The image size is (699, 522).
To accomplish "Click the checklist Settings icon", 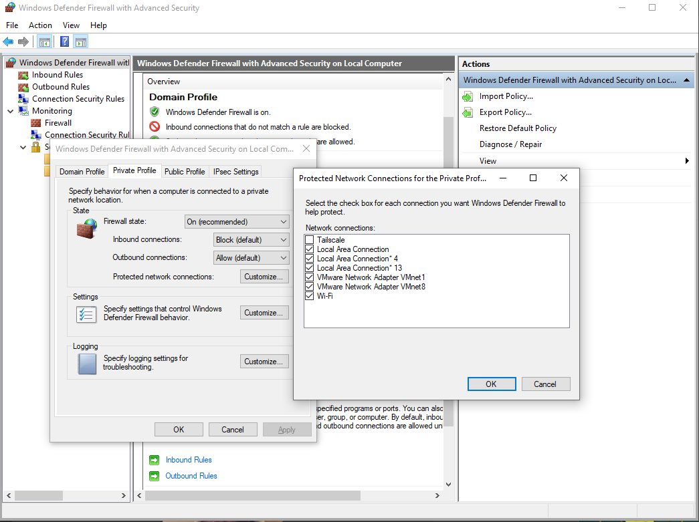I will tap(86, 314).
